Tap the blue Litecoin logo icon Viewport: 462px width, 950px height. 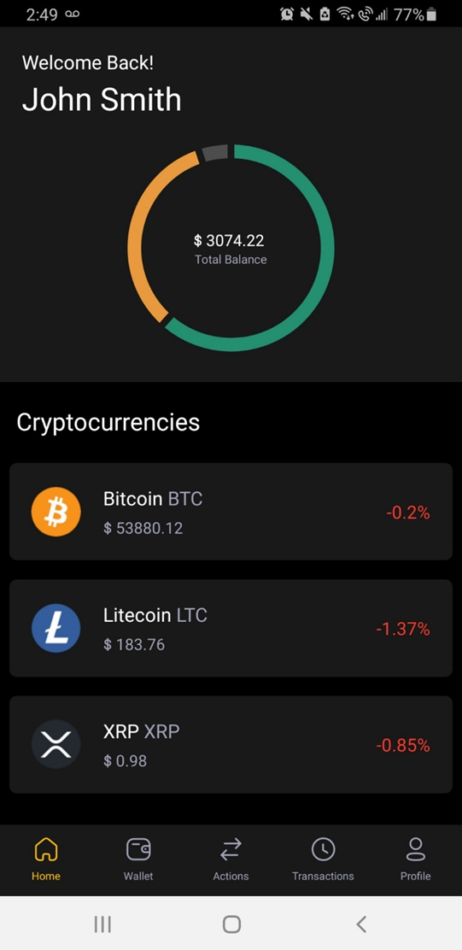click(x=56, y=628)
